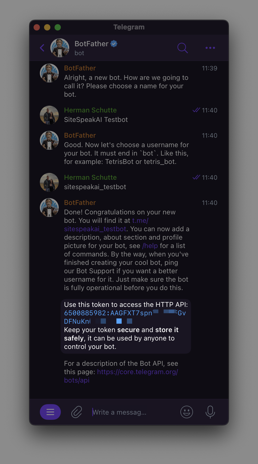Click the BotFather sender name at 11:39
This screenshot has height=464, width=258.
80,68
